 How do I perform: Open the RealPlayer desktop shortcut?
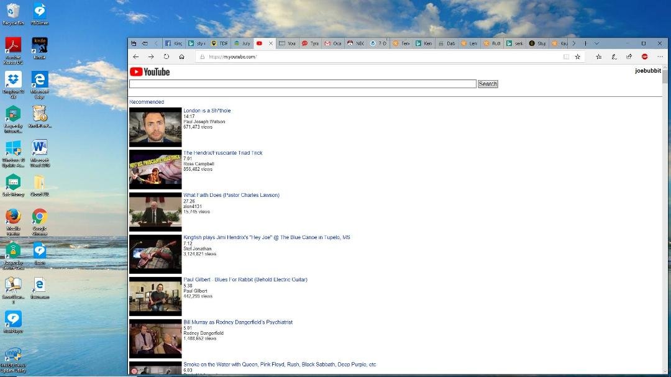[x=13, y=322]
